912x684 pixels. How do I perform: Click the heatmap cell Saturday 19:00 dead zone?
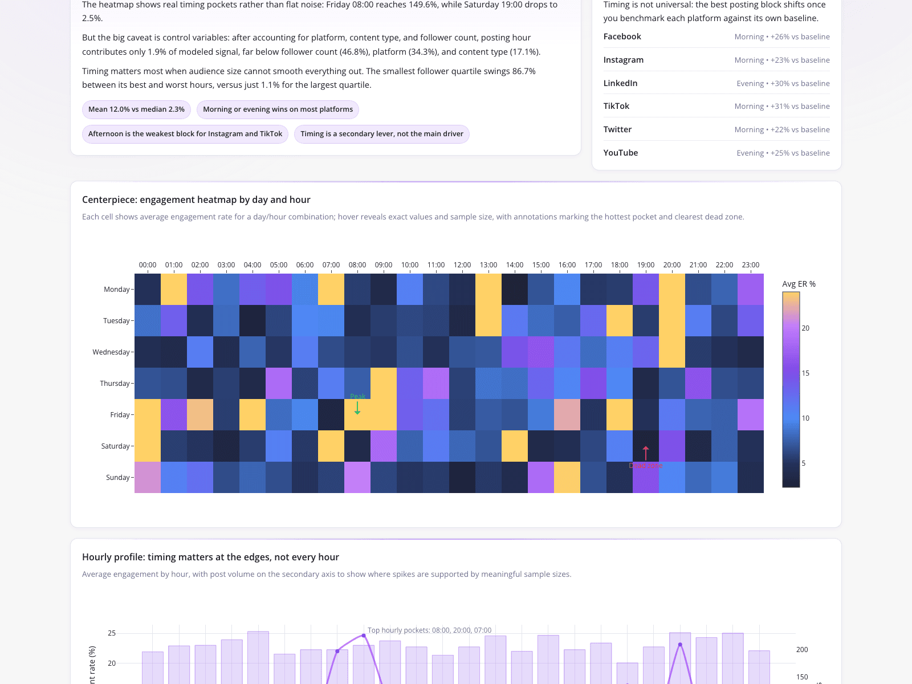646,446
